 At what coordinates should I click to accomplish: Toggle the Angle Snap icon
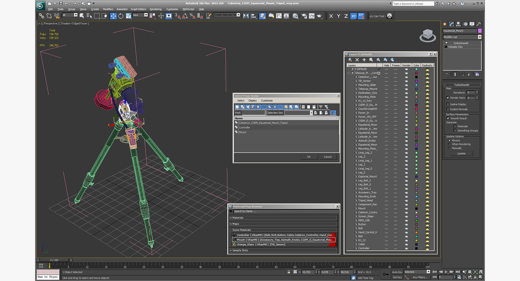(x=185, y=16)
